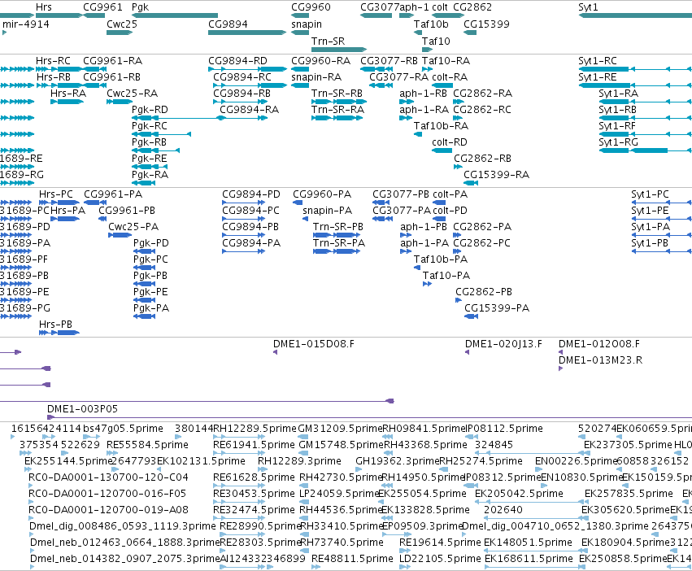The image size is (692, 571).
Task: Select the Syt1-PC protein
Action: point(662,203)
